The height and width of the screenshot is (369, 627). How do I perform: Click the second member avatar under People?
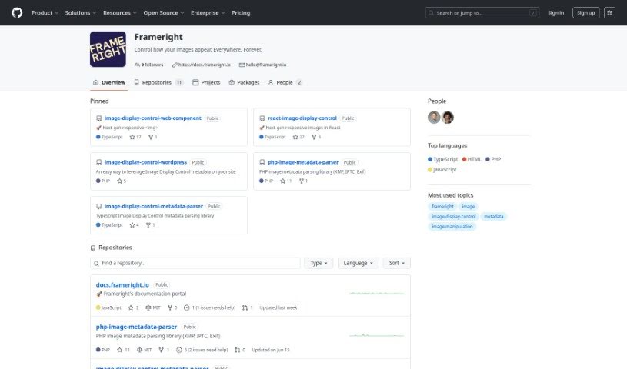(448, 117)
